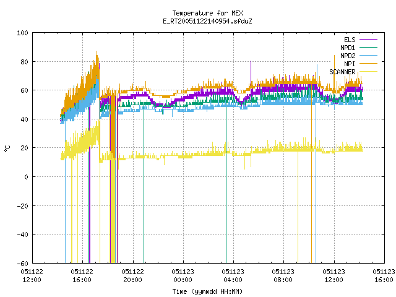Click the chart title 'Temperature for MEX'
The height and width of the screenshot is (297, 396).
click(x=207, y=13)
